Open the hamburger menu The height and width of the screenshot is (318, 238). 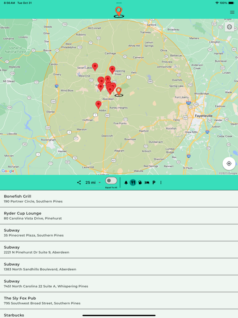(232, 12)
